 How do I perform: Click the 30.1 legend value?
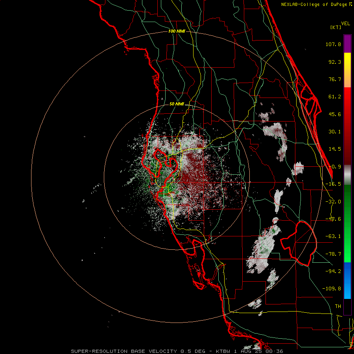tap(335, 132)
